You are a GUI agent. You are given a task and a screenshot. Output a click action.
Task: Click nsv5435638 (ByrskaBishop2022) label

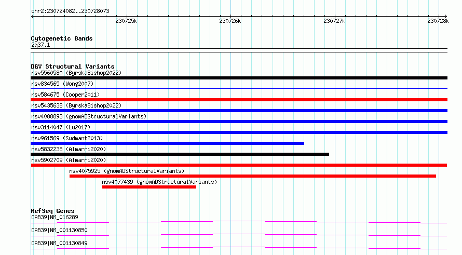[76, 105]
